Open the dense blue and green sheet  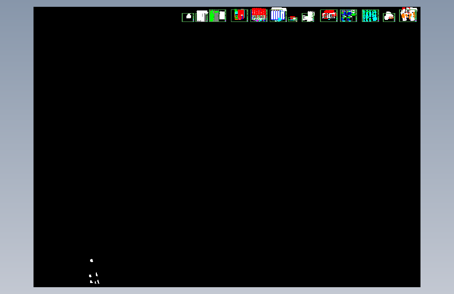point(348,16)
